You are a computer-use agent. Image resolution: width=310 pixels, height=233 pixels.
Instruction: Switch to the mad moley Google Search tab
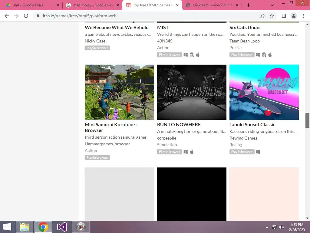click(x=92, y=5)
